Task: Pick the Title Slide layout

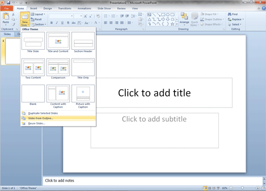Action: coord(33,43)
